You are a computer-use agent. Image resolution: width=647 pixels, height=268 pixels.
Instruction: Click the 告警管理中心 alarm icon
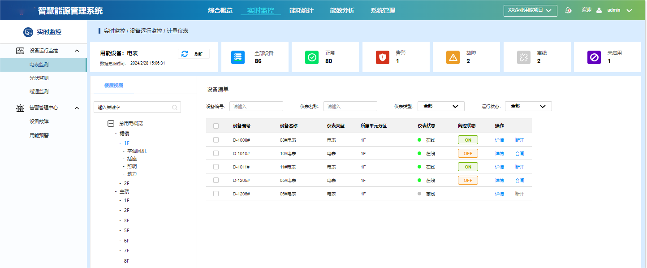20,108
